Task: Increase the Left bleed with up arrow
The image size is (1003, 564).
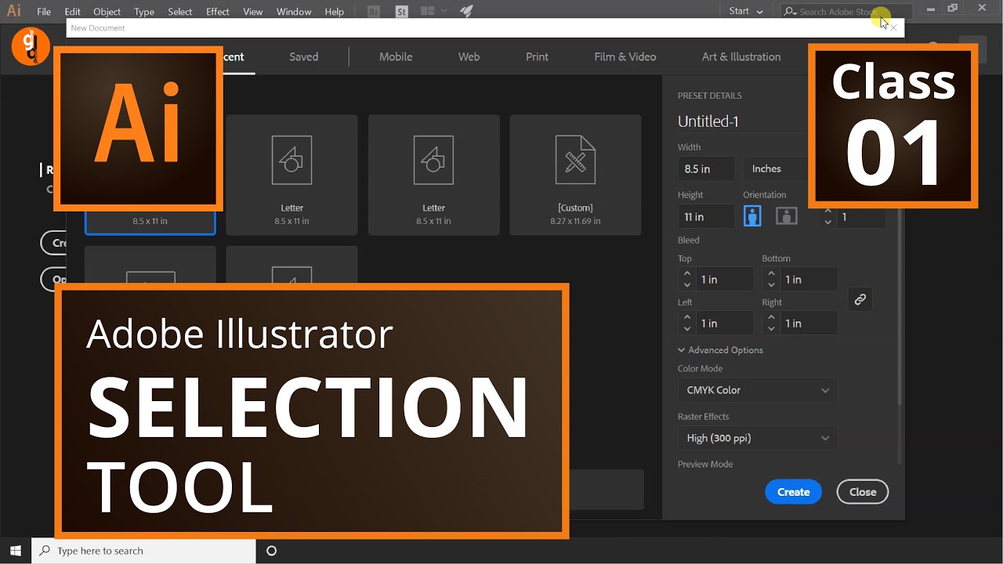Action: tap(687, 318)
